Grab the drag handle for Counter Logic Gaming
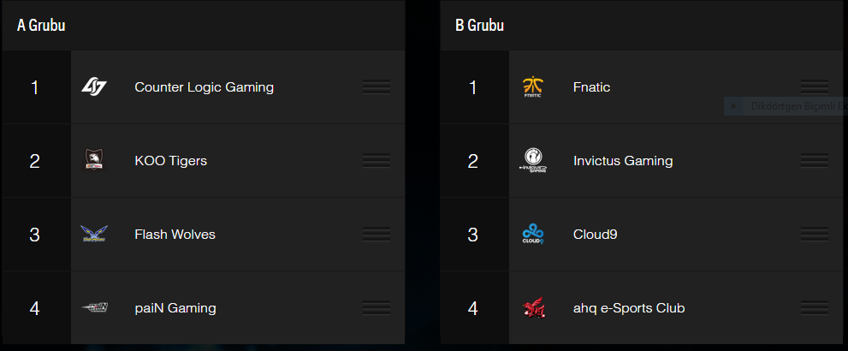The image size is (848, 351). point(377,87)
